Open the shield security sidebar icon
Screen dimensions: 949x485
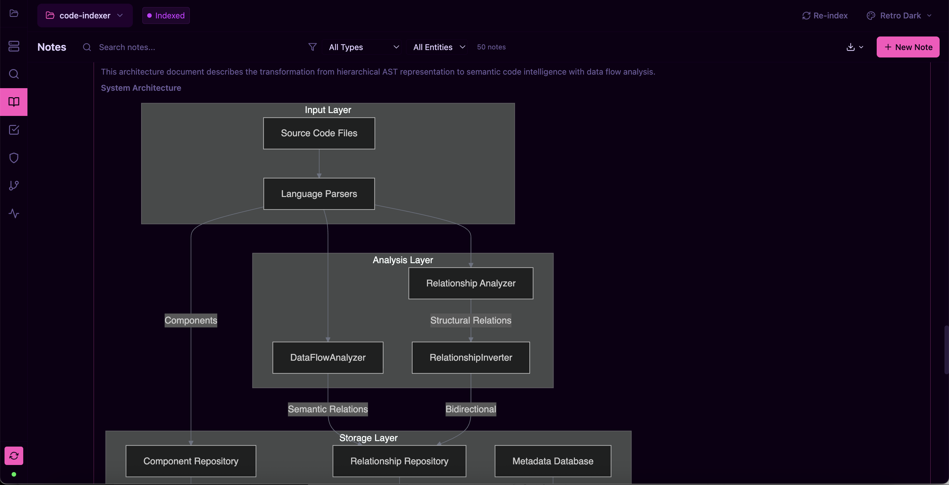[x=14, y=158]
